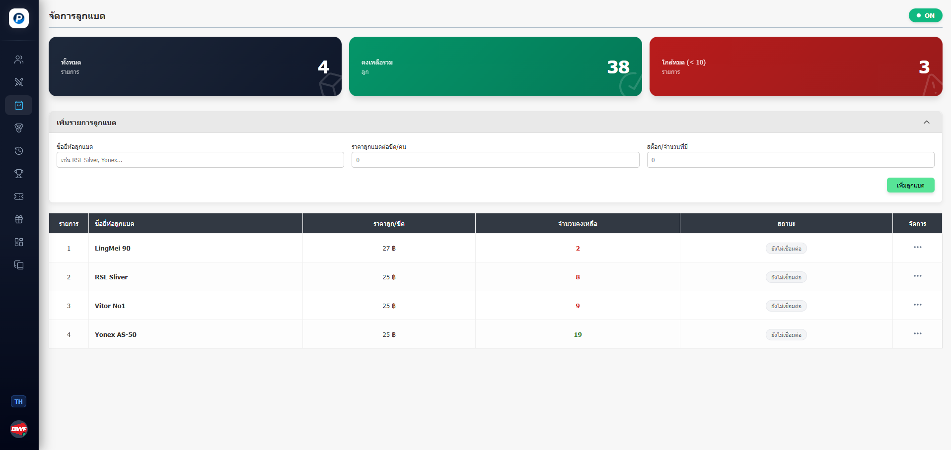Collapse the เพิ่มรายการลูกแบด panel chevron

click(x=926, y=123)
